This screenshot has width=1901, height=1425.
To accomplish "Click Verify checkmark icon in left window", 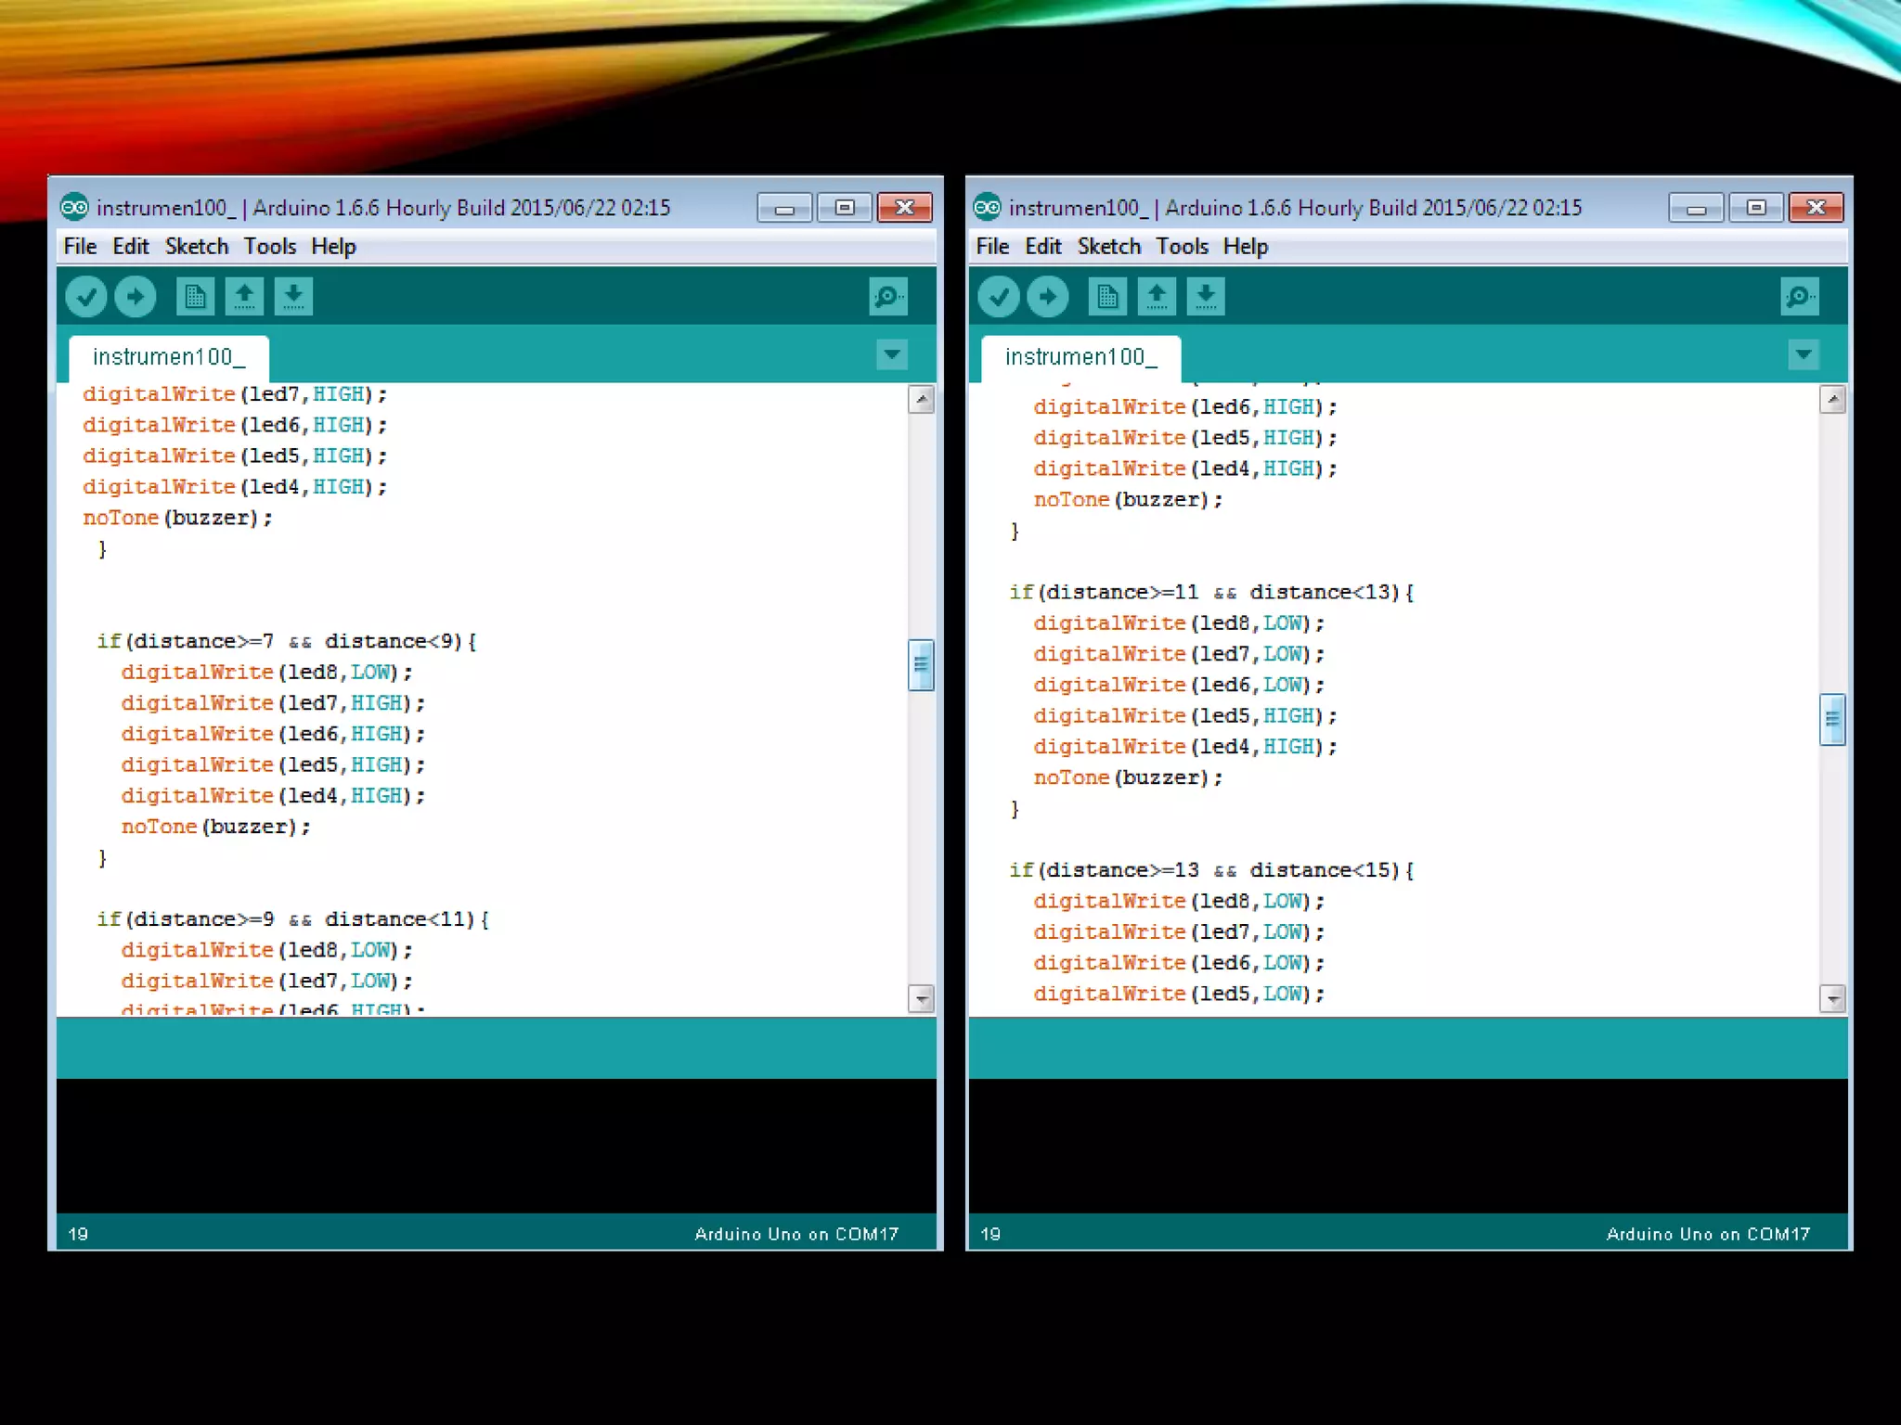I will coord(86,297).
